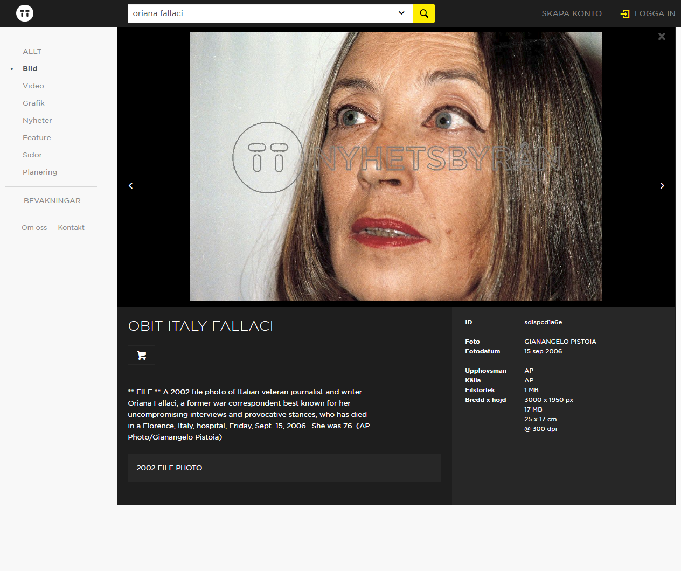Click the yellow search magnifier button
The width and height of the screenshot is (681, 571).
(x=424, y=13)
